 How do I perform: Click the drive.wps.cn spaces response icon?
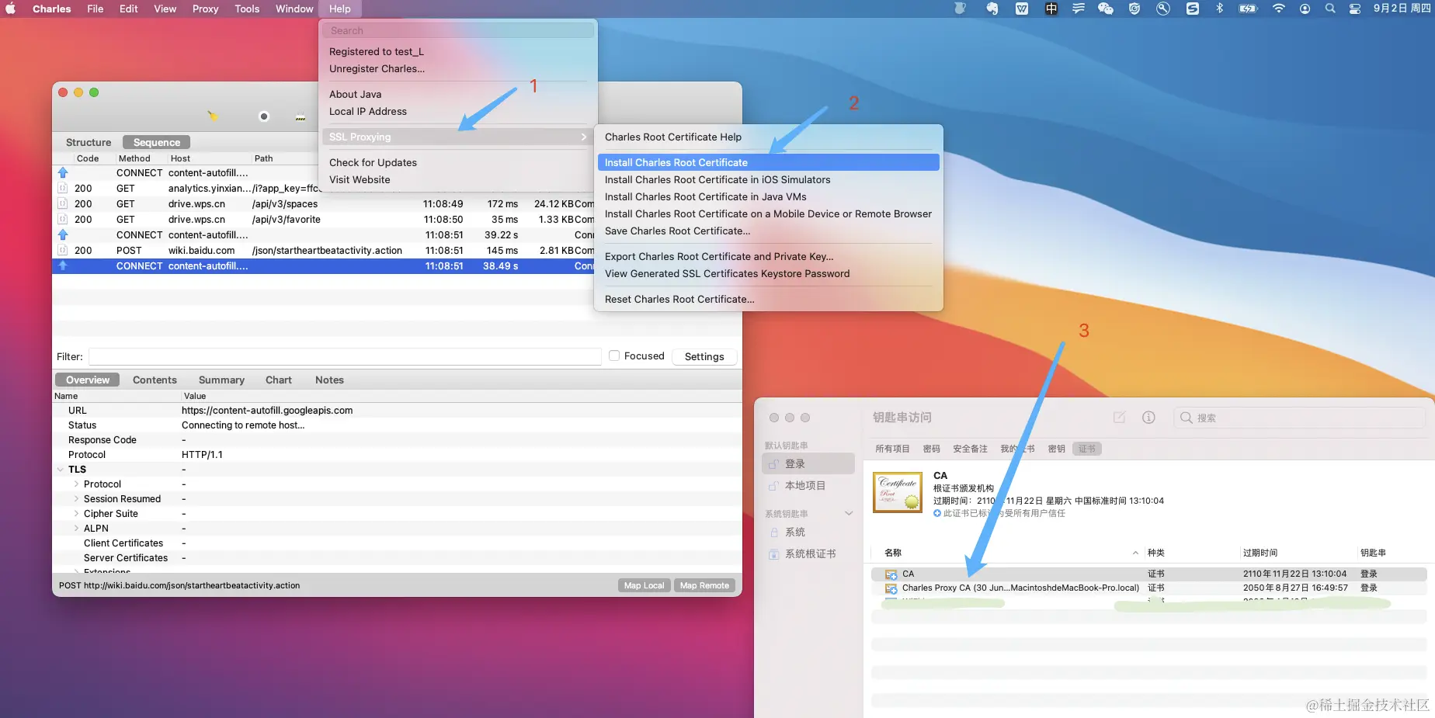click(x=63, y=204)
